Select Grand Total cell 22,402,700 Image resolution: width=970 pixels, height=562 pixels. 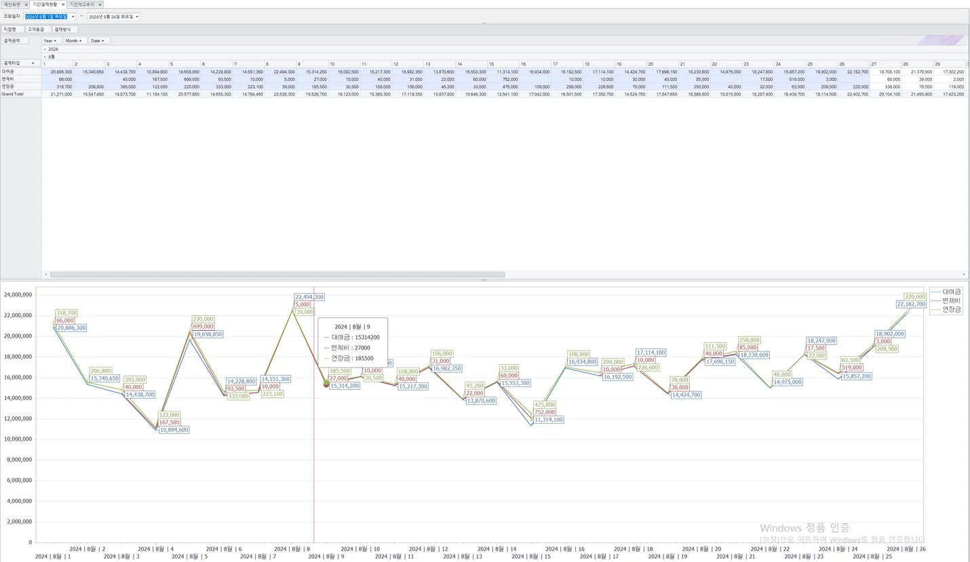tap(853, 94)
